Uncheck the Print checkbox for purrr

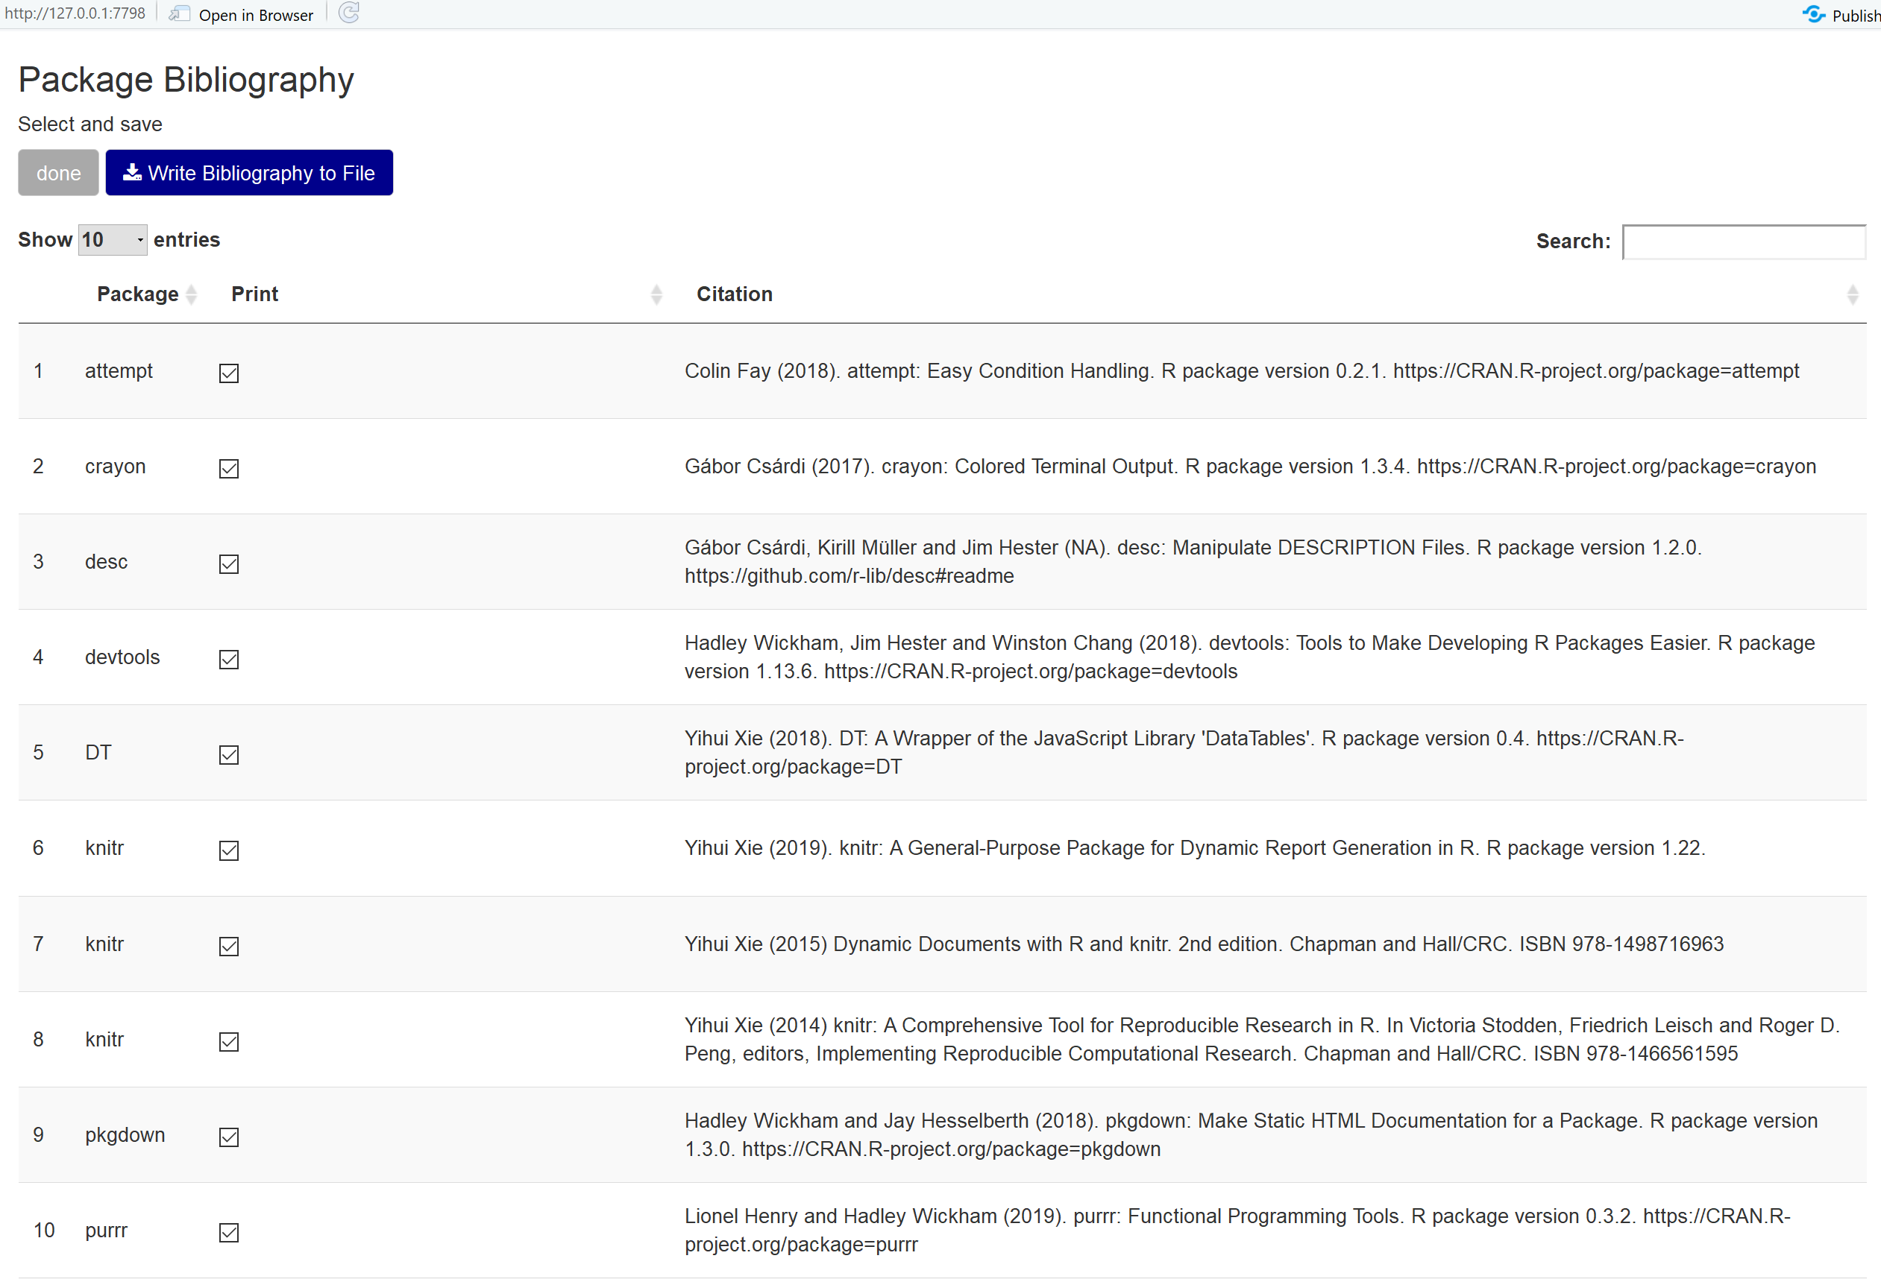click(x=229, y=1232)
